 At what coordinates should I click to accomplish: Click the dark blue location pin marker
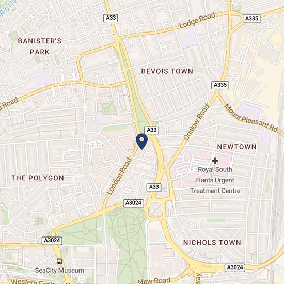[x=142, y=141]
